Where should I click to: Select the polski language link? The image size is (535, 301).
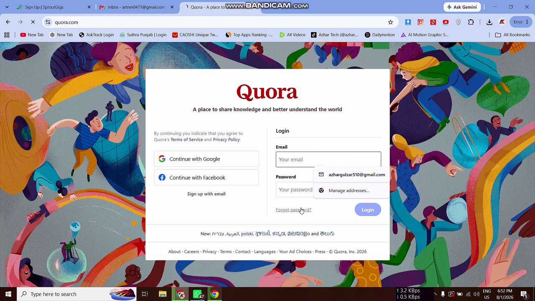tap(247, 234)
